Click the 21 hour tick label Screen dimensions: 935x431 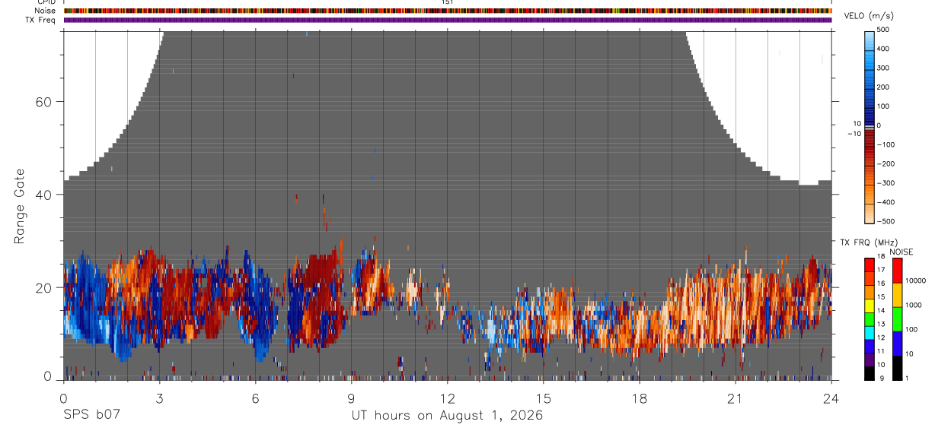point(736,397)
